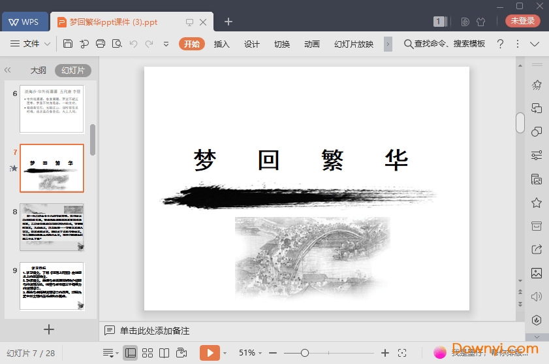Collapse the slide panel double-arrow
This screenshot has height=364, width=549.
click(7, 70)
